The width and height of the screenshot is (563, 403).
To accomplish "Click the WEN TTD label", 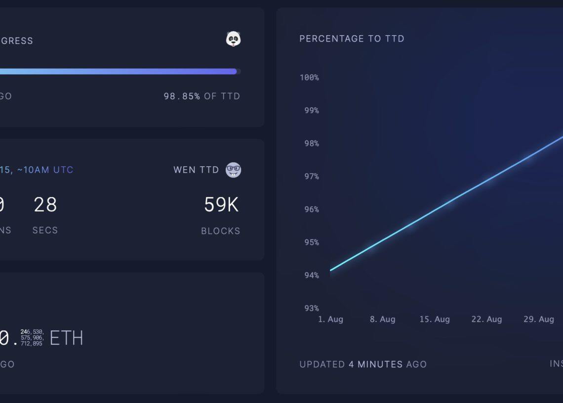I will [x=196, y=170].
